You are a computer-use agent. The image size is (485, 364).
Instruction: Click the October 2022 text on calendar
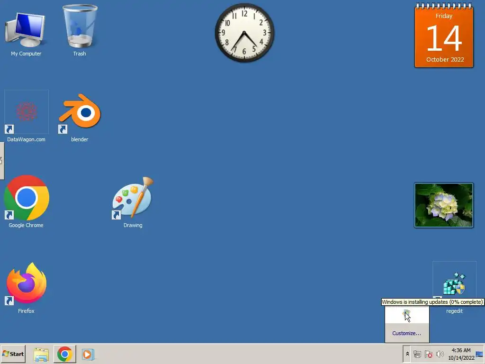tap(445, 59)
